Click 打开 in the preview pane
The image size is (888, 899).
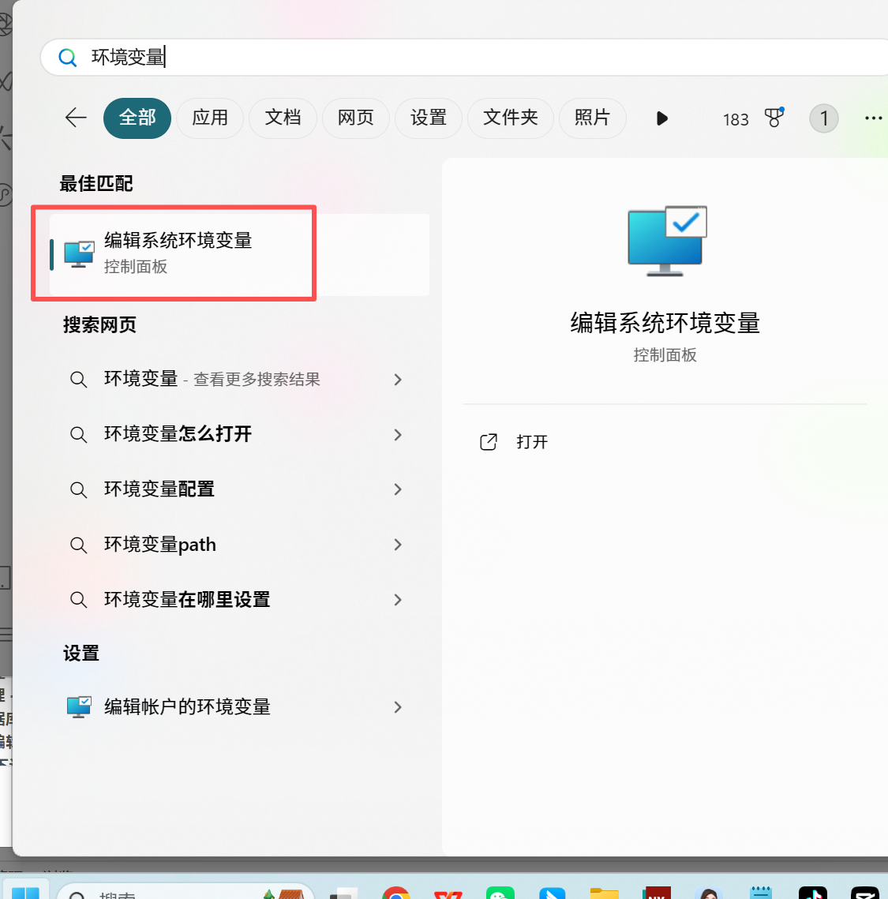tap(531, 442)
